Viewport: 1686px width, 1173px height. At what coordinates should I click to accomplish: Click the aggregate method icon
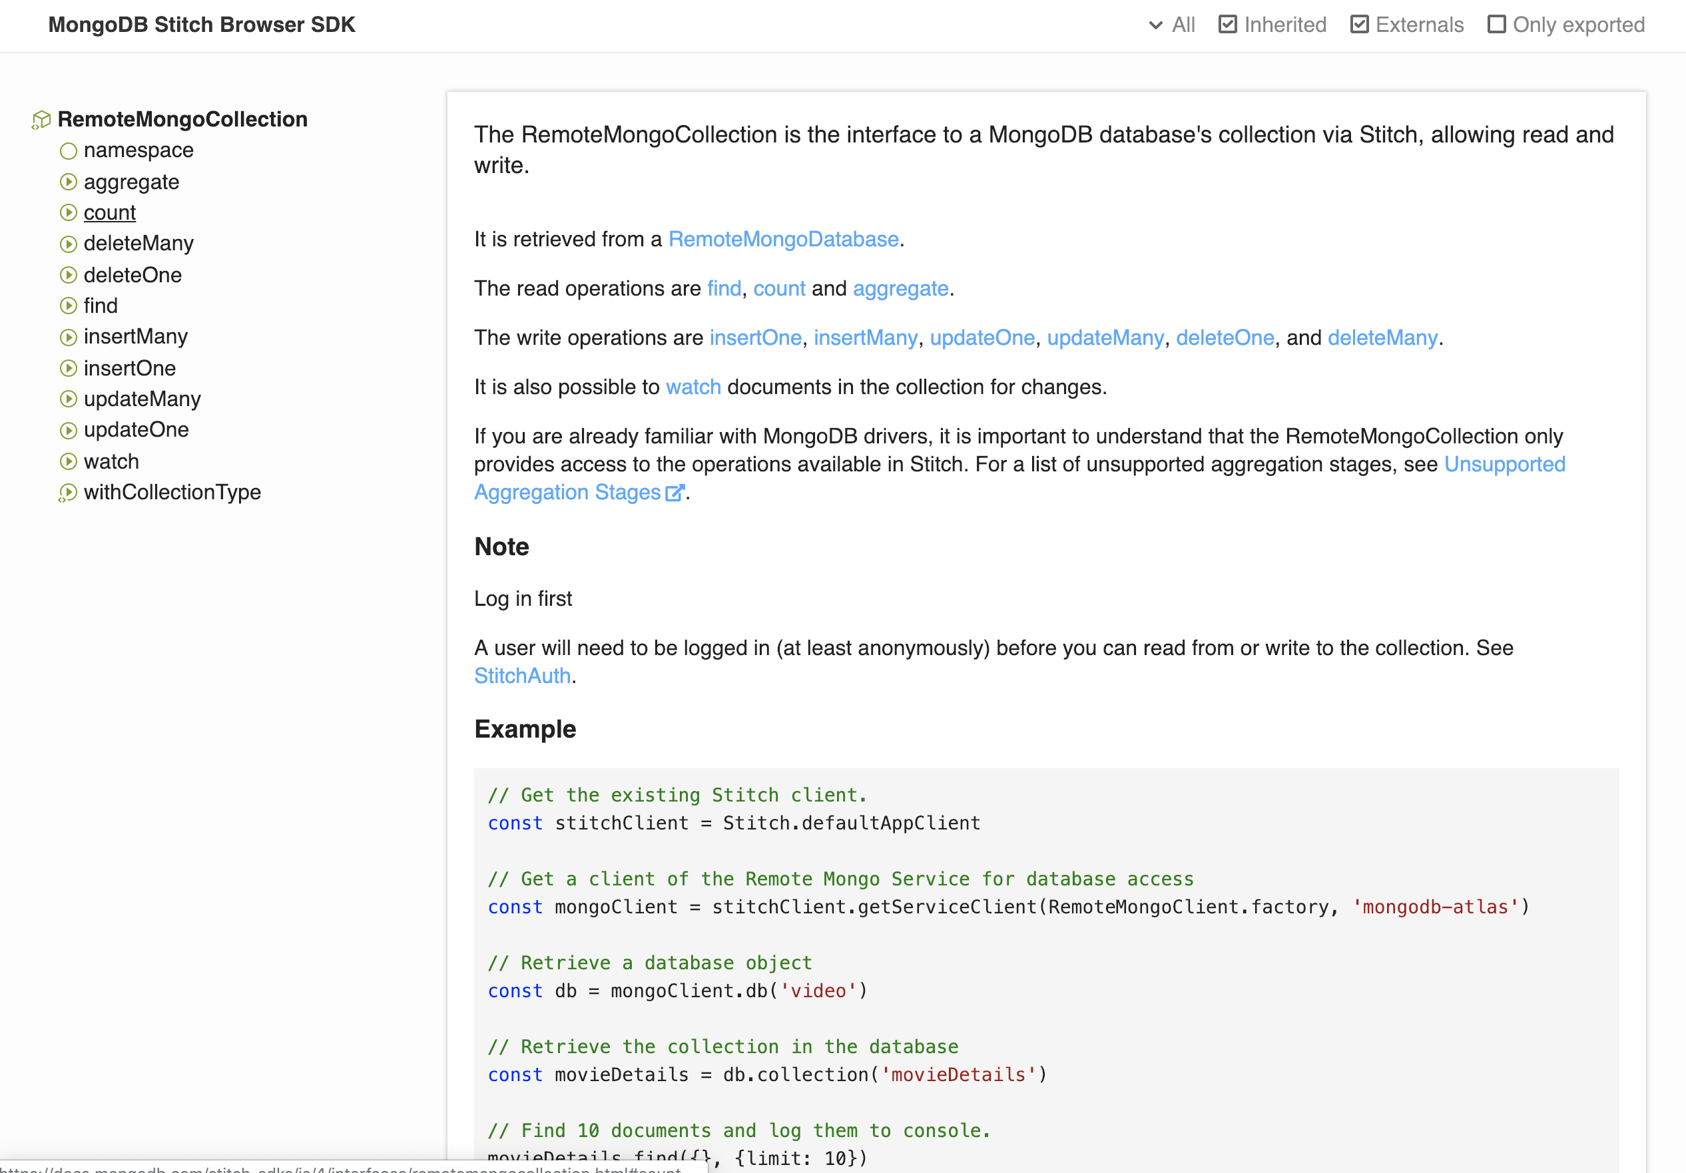pyautogui.click(x=69, y=182)
